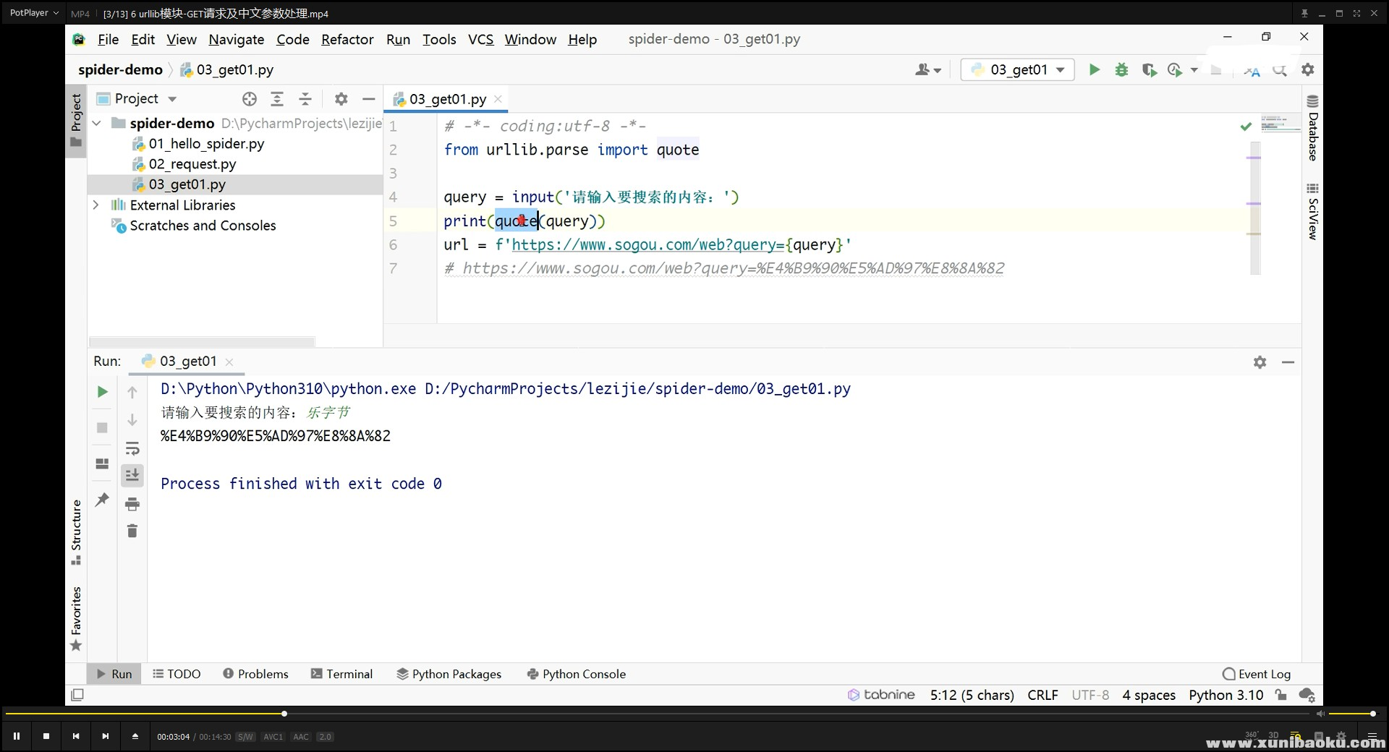Select the locate-opened-file crosshair icon in Project

tap(250, 99)
